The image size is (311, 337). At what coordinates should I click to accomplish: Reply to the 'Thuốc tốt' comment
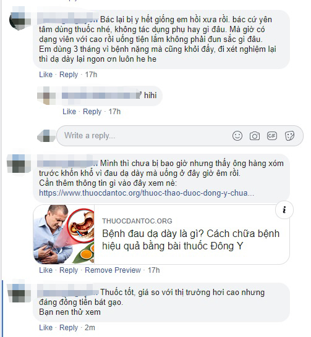[69, 328]
